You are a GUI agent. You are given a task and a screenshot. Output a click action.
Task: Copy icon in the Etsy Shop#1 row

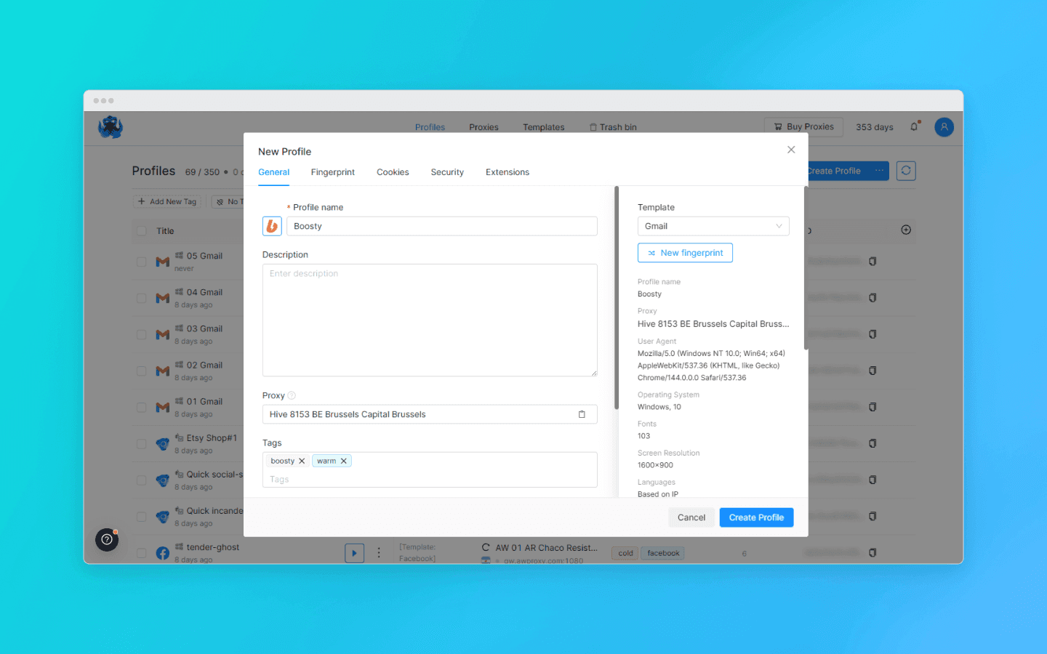click(x=872, y=443)
